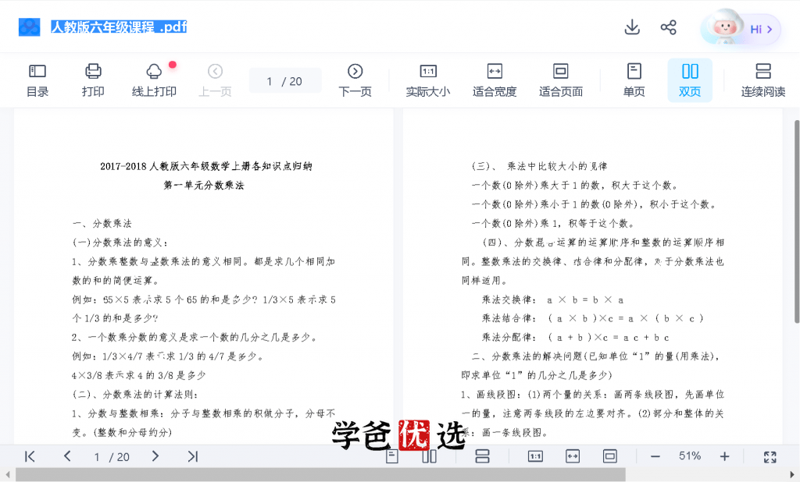The height and width of the screenshot is (482, 800).
Task: Select single page icon in bottom bar
Action: (x=392, y=456)
